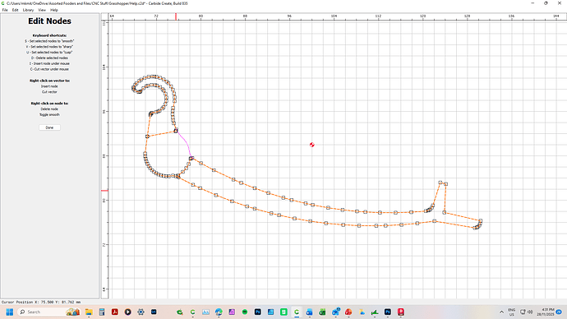Click the red cursor marker on top ruler

176,16
